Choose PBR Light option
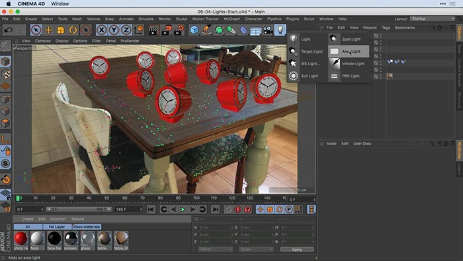 [x=349, y=76]
